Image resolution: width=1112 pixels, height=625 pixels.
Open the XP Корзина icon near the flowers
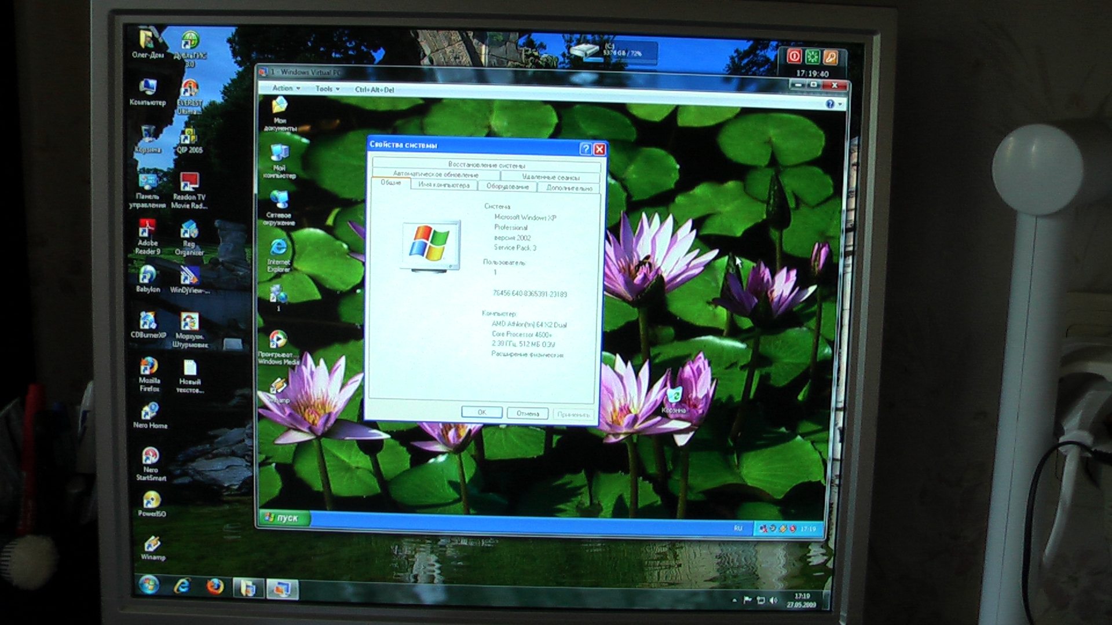674,400
